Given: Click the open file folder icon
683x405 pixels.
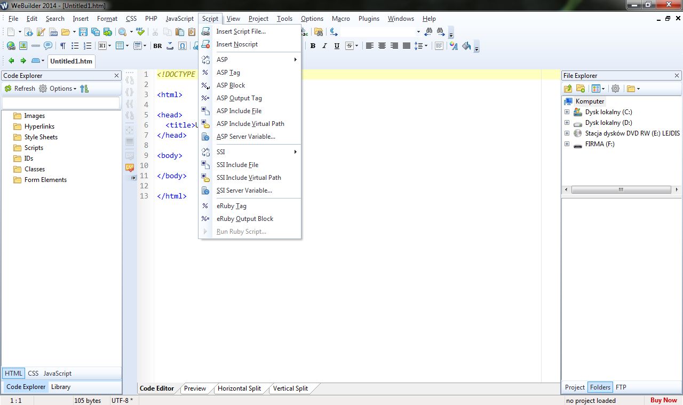Looking at the screenshot, I should [x=66, y=32].
